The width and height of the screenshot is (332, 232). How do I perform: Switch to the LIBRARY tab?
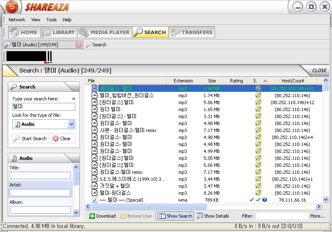[59, 32]
